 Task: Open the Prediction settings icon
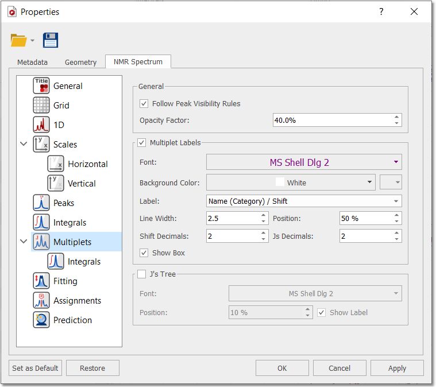[41, 320]
